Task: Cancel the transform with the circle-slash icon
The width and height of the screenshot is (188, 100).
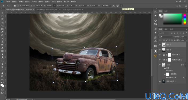Action: point(118,6)
